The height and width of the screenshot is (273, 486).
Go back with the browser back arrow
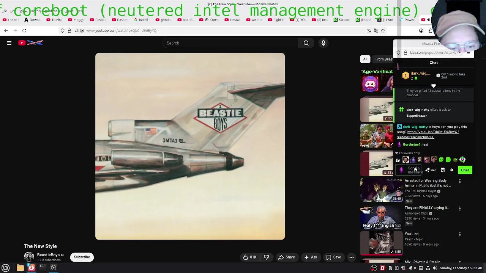click(x=6, y=30)
